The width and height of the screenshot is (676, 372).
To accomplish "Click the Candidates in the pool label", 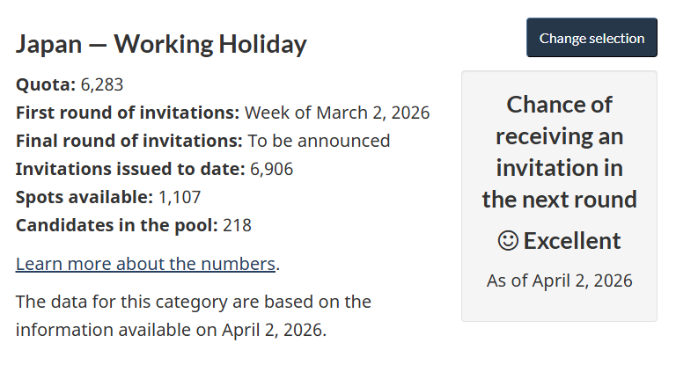I will coord(116,225).
